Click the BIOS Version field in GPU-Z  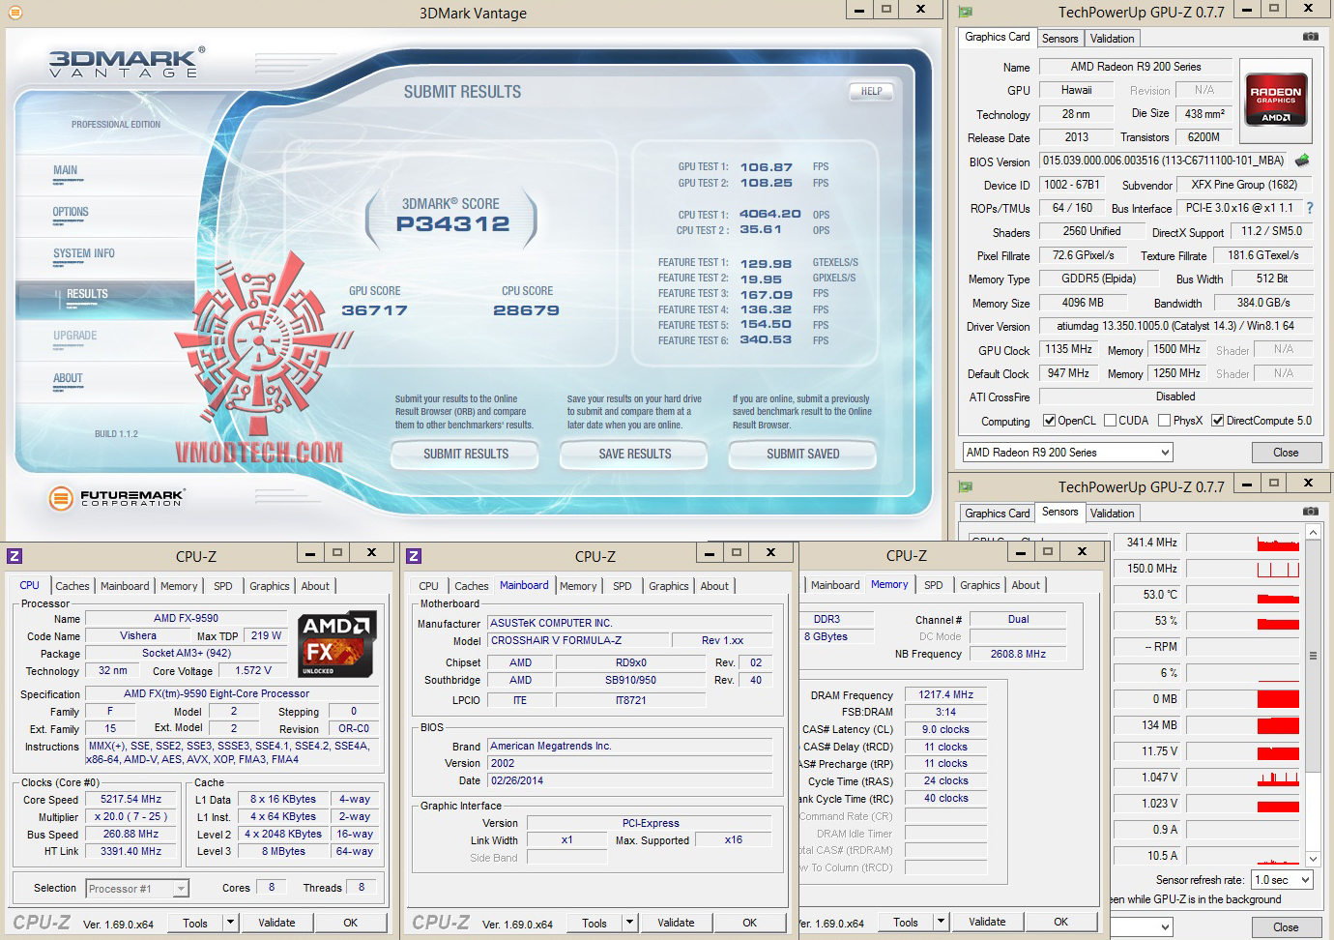click(1163, 161)
